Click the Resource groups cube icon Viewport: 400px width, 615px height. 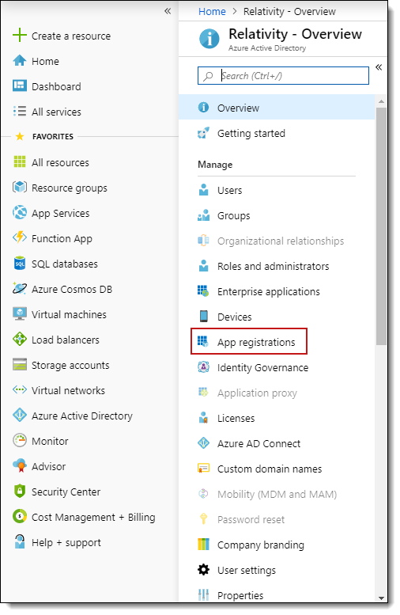click(20, 187)
